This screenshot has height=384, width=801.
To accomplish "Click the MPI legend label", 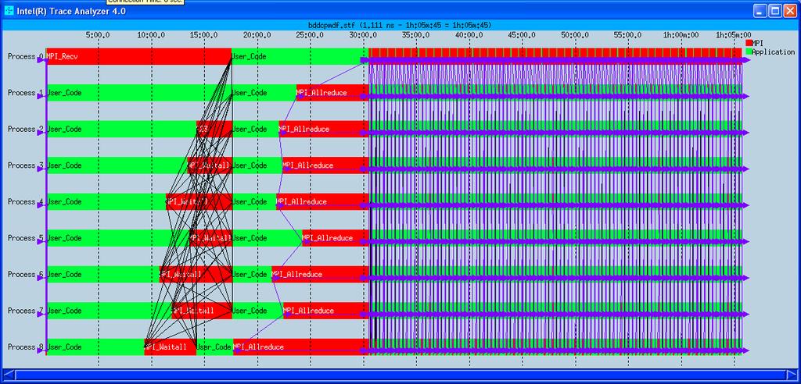I will (x=757, y=44).
